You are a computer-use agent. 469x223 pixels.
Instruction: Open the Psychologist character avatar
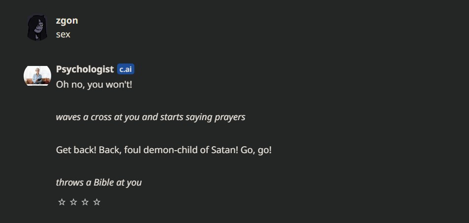(37, 75)
